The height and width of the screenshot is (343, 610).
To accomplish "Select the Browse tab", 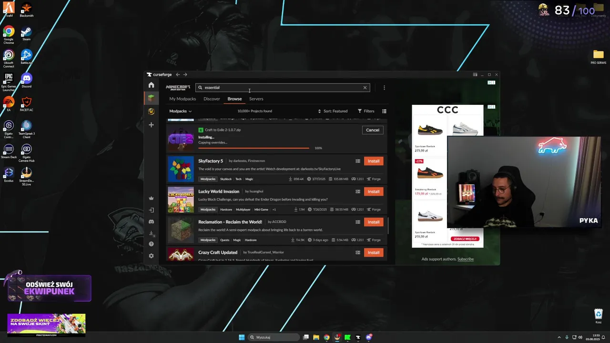I will pyautogui.click(x=234, y=99).
